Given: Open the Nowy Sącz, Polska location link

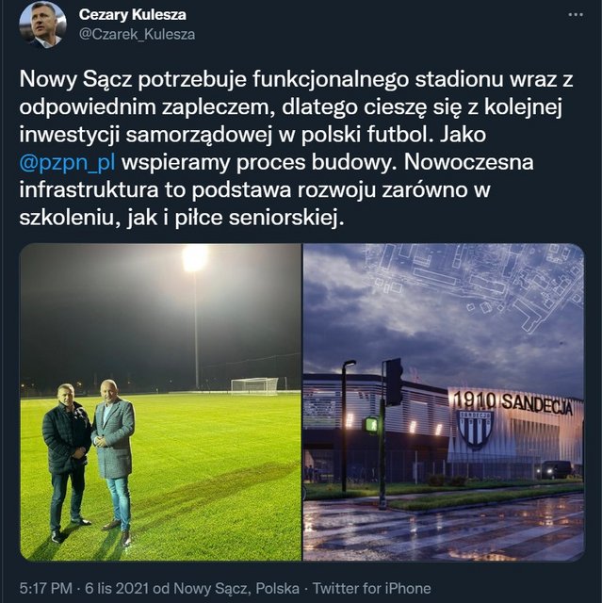Looking at the screenshot, I should pyautogui.click(x=236, y=588).
